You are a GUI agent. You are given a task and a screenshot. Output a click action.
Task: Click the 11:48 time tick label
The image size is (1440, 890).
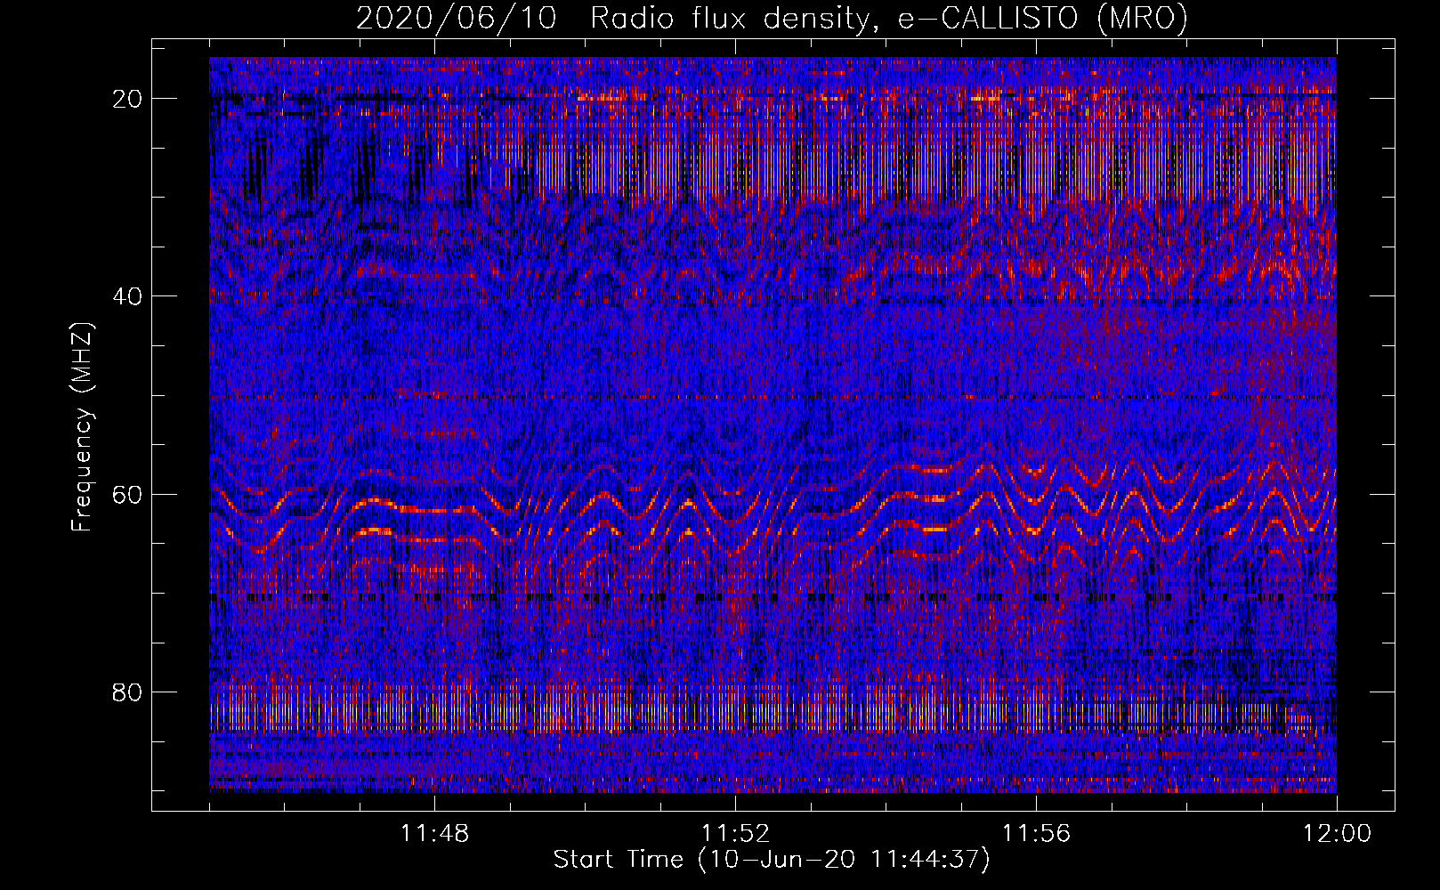tap(434, 834)
